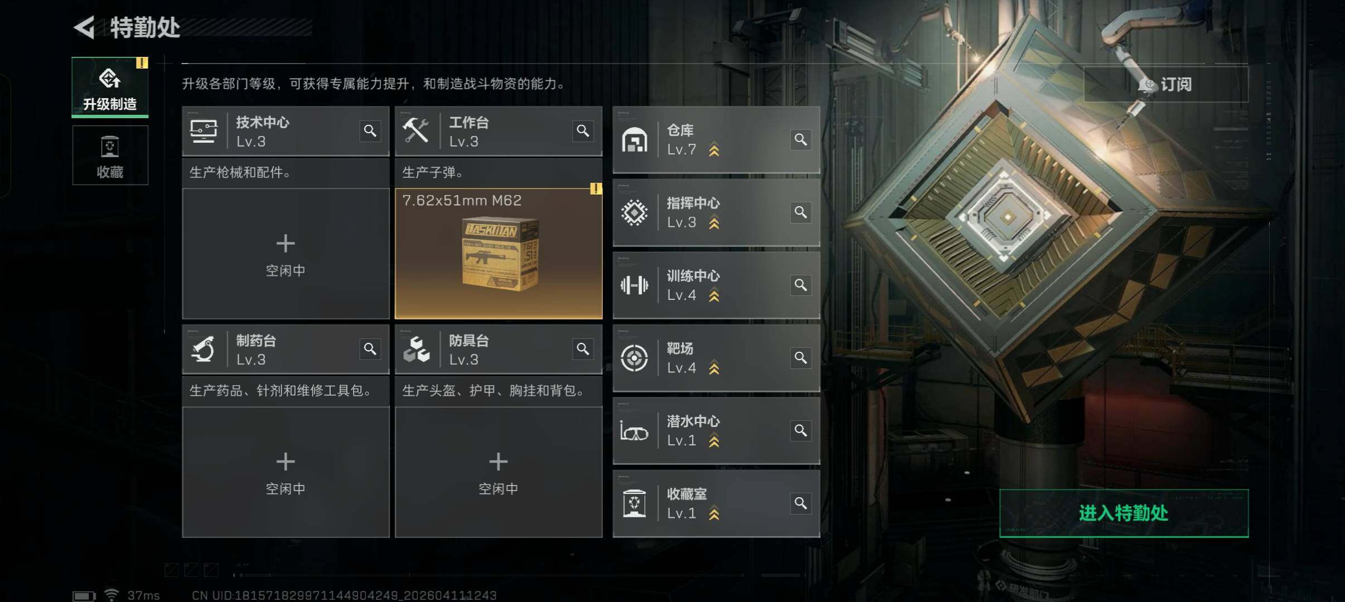This screenshot has height=602, width=1345.
Task: View 训练中心 details with magnifier
Action: (x=801, y=285)
